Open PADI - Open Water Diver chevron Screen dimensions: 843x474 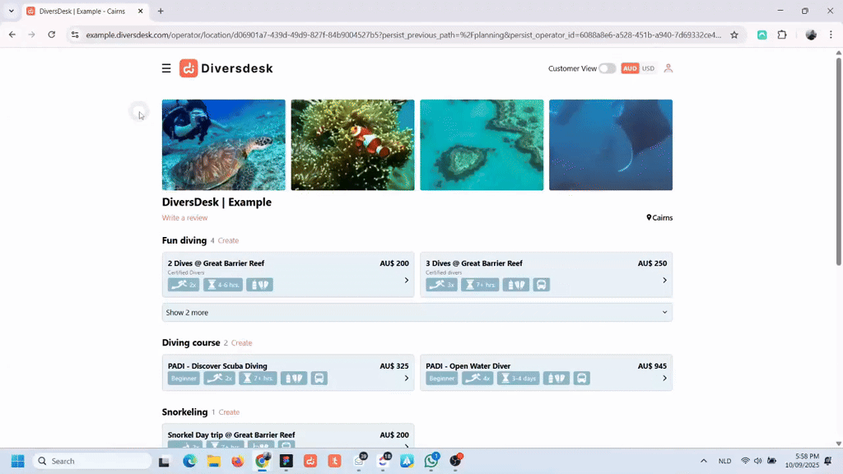pos(664,379)
